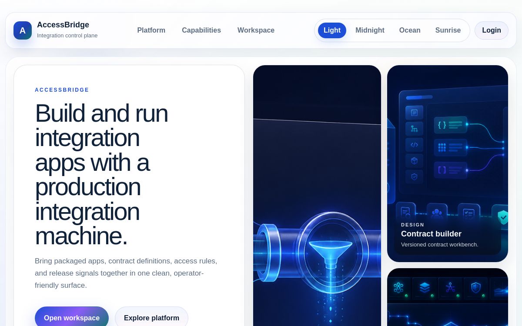Open the Platform nav item

tap(151, 30)
